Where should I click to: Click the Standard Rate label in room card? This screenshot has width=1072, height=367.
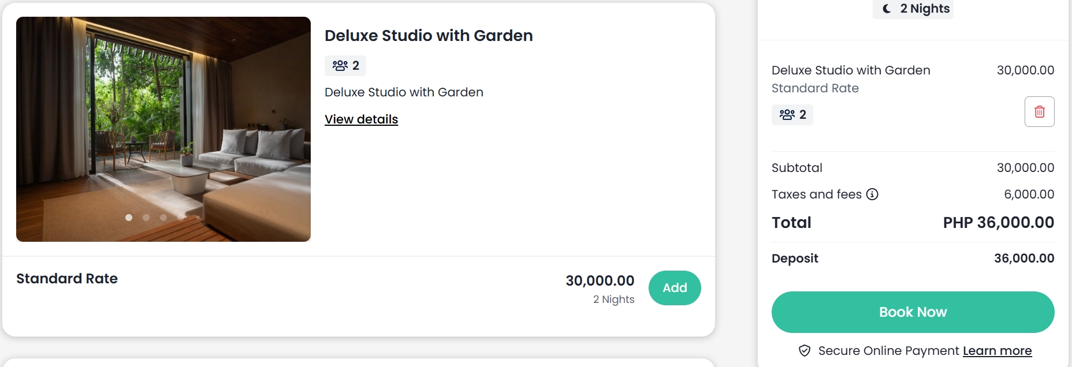click(x=67, y=279)
